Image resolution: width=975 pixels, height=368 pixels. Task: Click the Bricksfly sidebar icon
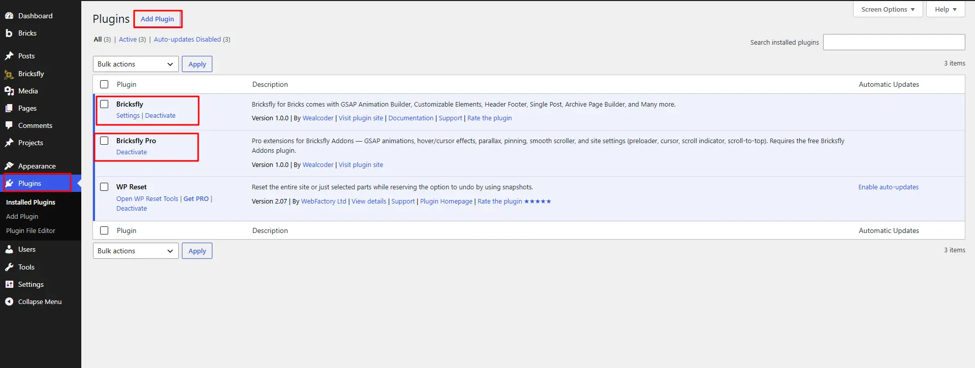click(9, 74)
